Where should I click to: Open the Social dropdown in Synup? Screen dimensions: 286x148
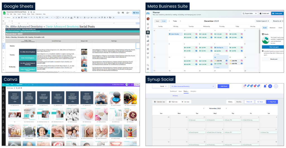tap(161, 86)
